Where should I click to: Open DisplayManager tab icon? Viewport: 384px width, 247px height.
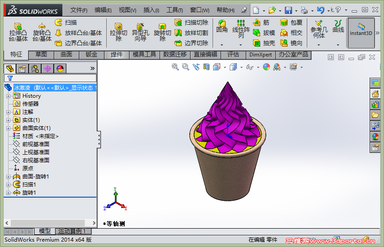(x=60, y=69)
